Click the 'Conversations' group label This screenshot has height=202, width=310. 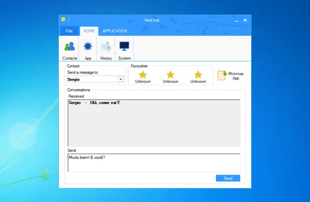click(79, 90)
